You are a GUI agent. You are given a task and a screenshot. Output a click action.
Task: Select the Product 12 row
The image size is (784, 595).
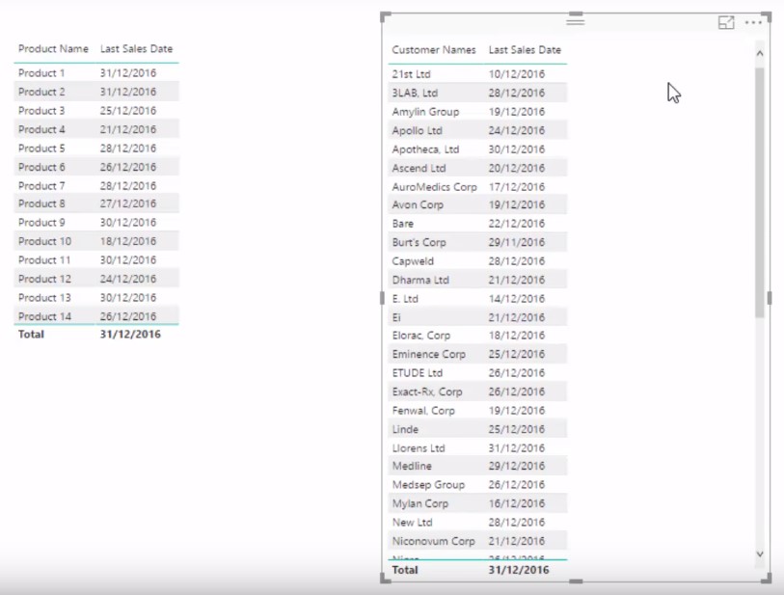pos(96,279)
